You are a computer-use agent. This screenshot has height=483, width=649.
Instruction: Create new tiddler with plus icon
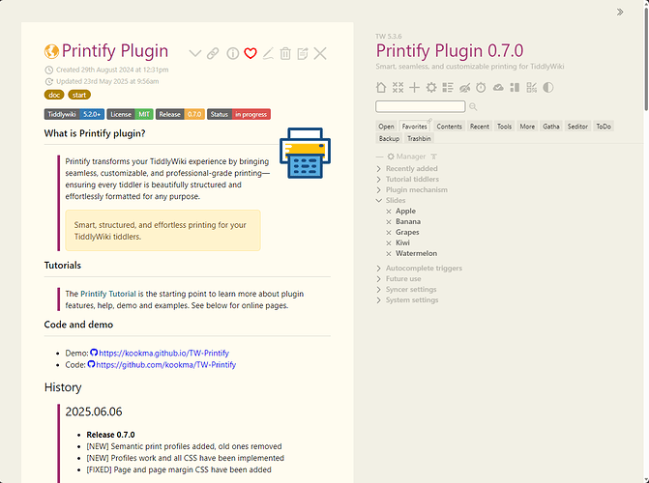click(x=414, y=87)
